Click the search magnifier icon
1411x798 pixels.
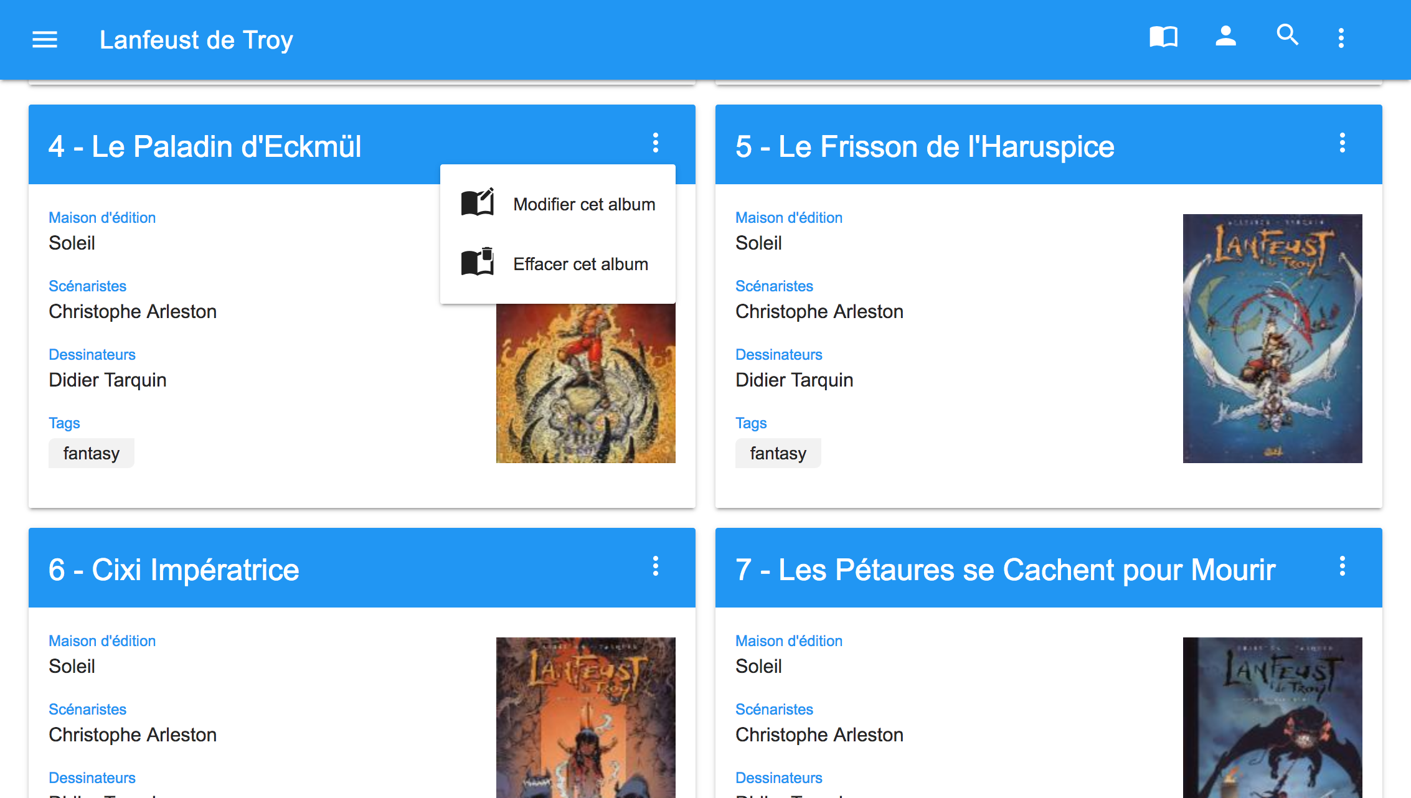point(1287,35)
